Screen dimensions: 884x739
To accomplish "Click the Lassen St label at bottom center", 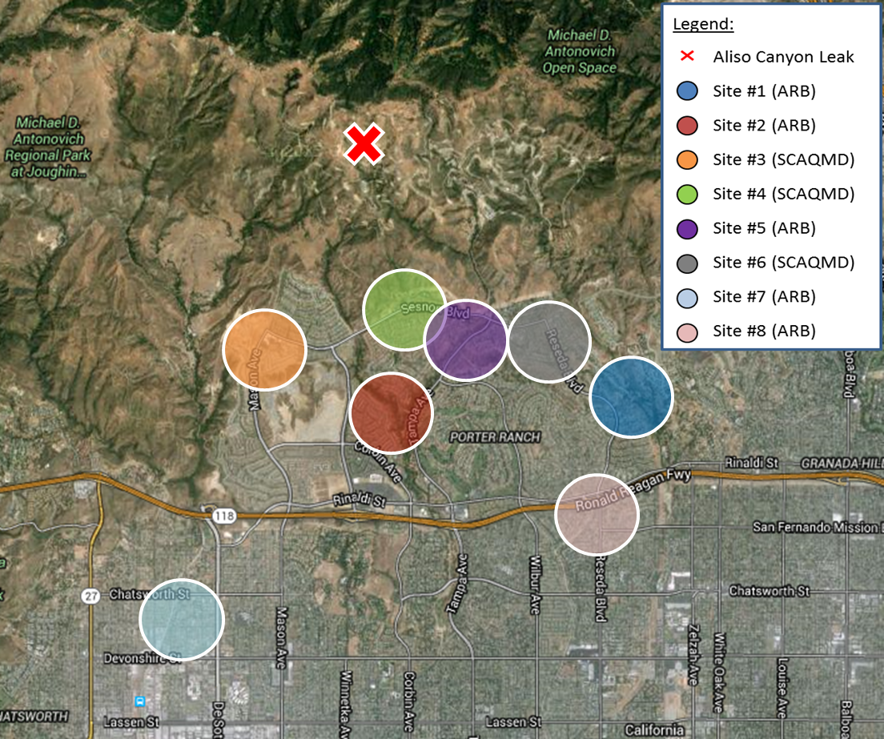I will click(513, 721).
